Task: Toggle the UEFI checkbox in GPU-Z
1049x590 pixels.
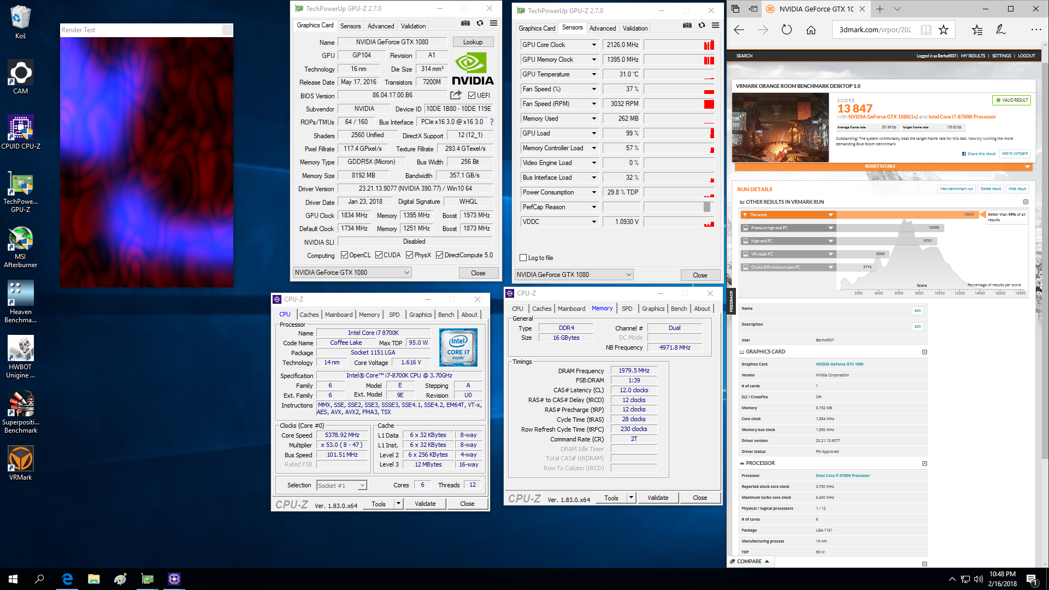Action: point(472,96)
